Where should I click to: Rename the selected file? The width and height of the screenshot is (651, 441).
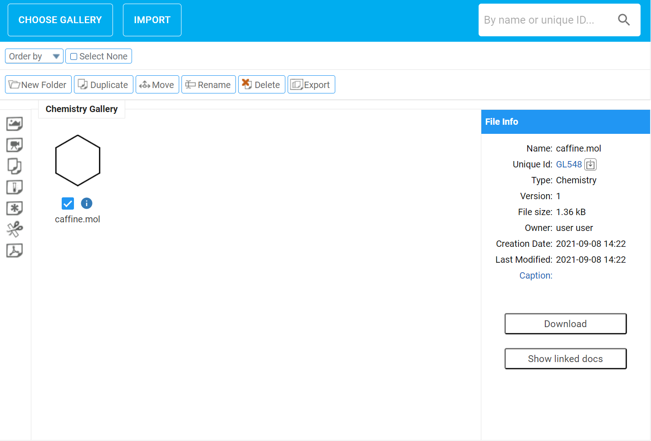click(x=208, y=84)
